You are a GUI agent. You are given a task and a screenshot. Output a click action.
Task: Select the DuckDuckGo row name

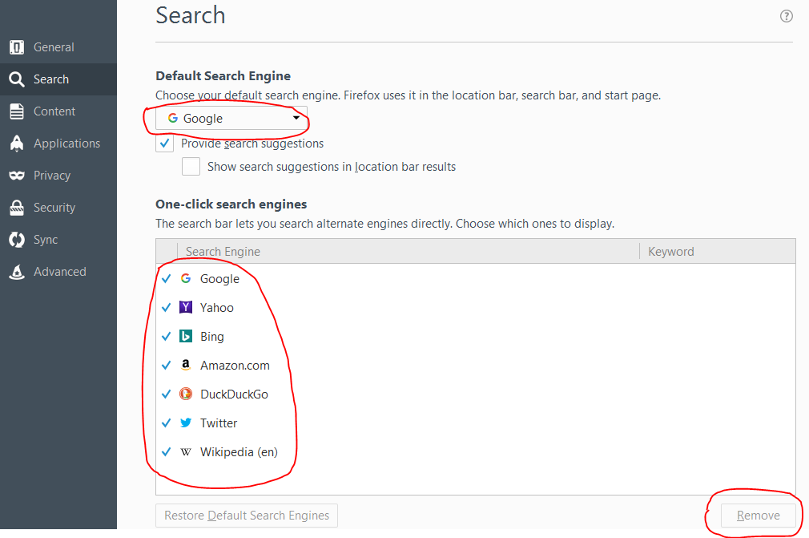tap(234, 394)
